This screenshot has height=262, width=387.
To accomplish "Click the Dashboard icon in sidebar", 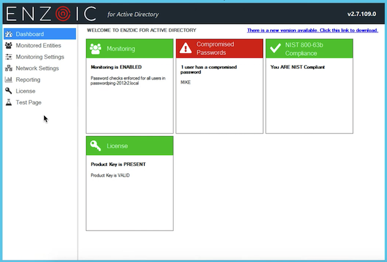I will [8, 34].
